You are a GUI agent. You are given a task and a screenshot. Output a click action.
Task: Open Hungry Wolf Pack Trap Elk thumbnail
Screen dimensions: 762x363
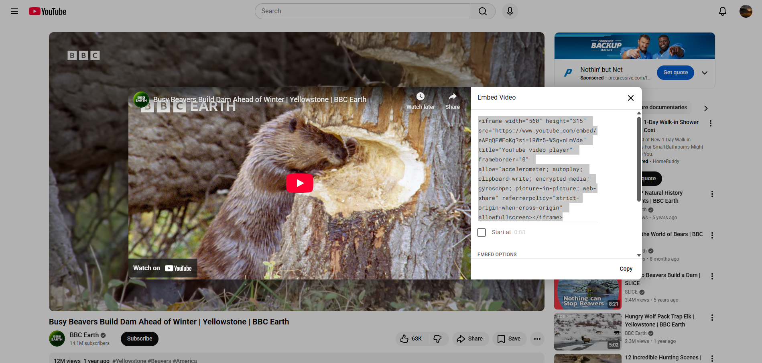[587, 332]
